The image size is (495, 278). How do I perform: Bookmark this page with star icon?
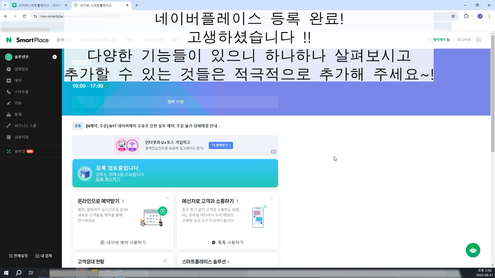point(453,16)
